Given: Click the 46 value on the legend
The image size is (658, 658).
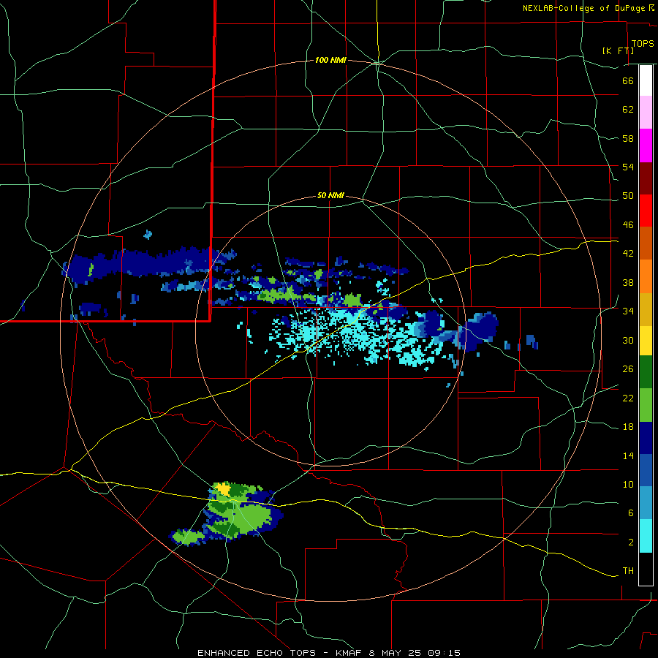Looking at the screenshot, I should pos(628,225).
